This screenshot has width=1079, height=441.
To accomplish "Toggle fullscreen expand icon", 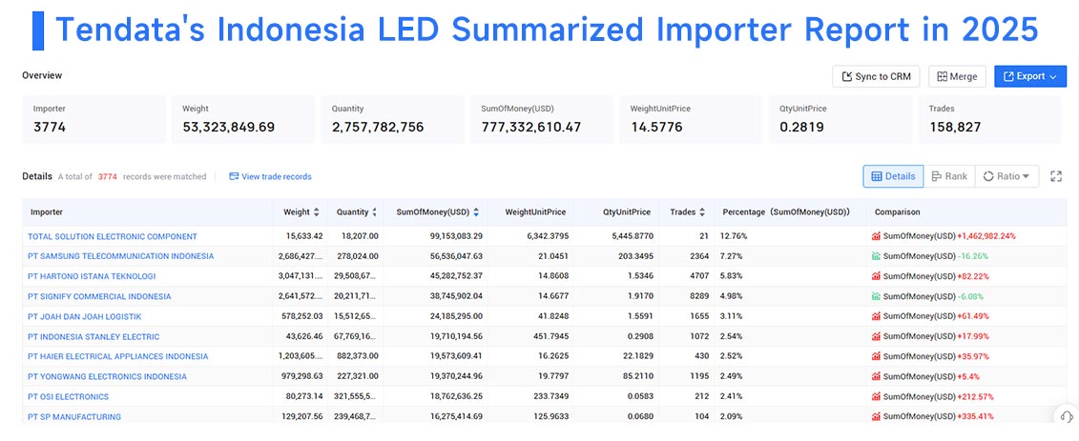I will coord(1056,176).
